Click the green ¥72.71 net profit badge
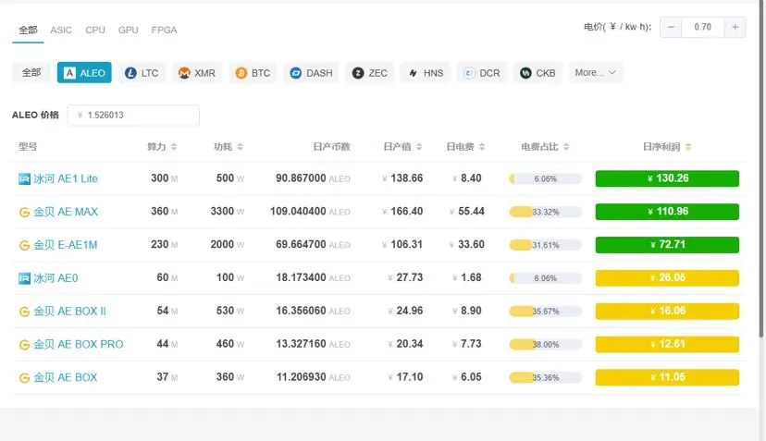766x441 pixels. point(667,245)
